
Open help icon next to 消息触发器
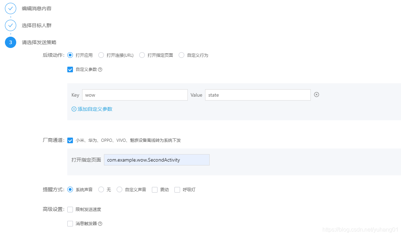(x=100, y=224)
